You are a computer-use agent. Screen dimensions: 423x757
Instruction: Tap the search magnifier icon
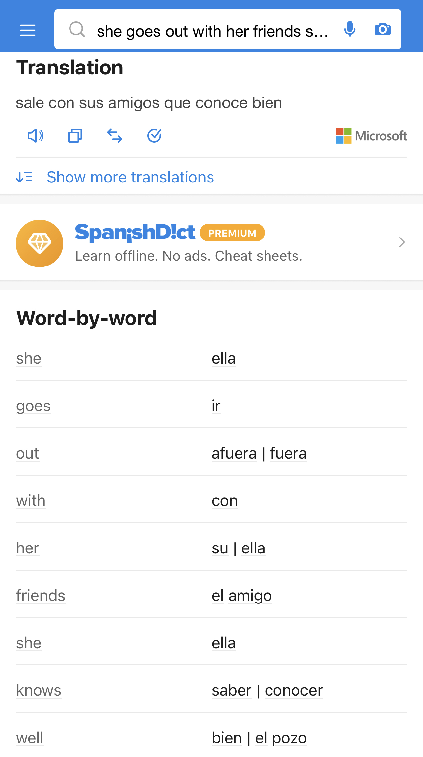pyautogui.click(x=77, y=30)
